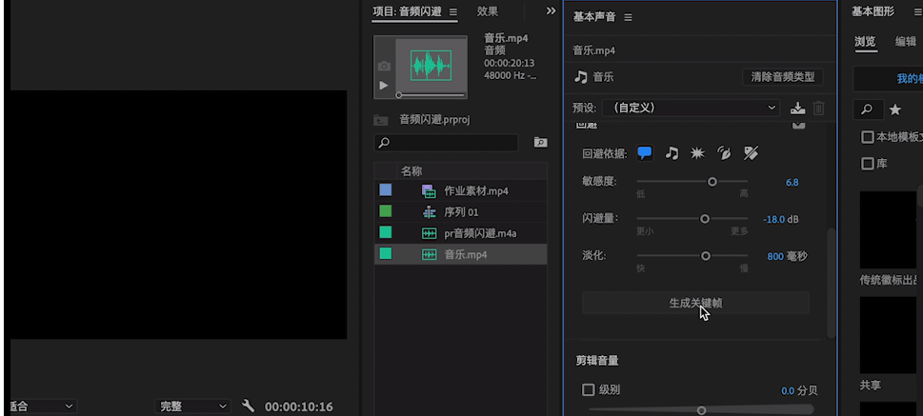Click the timecode 00:00:10:16
Image resolution: width=923 pixels, height=416 pixels.
tap(299, 406)
